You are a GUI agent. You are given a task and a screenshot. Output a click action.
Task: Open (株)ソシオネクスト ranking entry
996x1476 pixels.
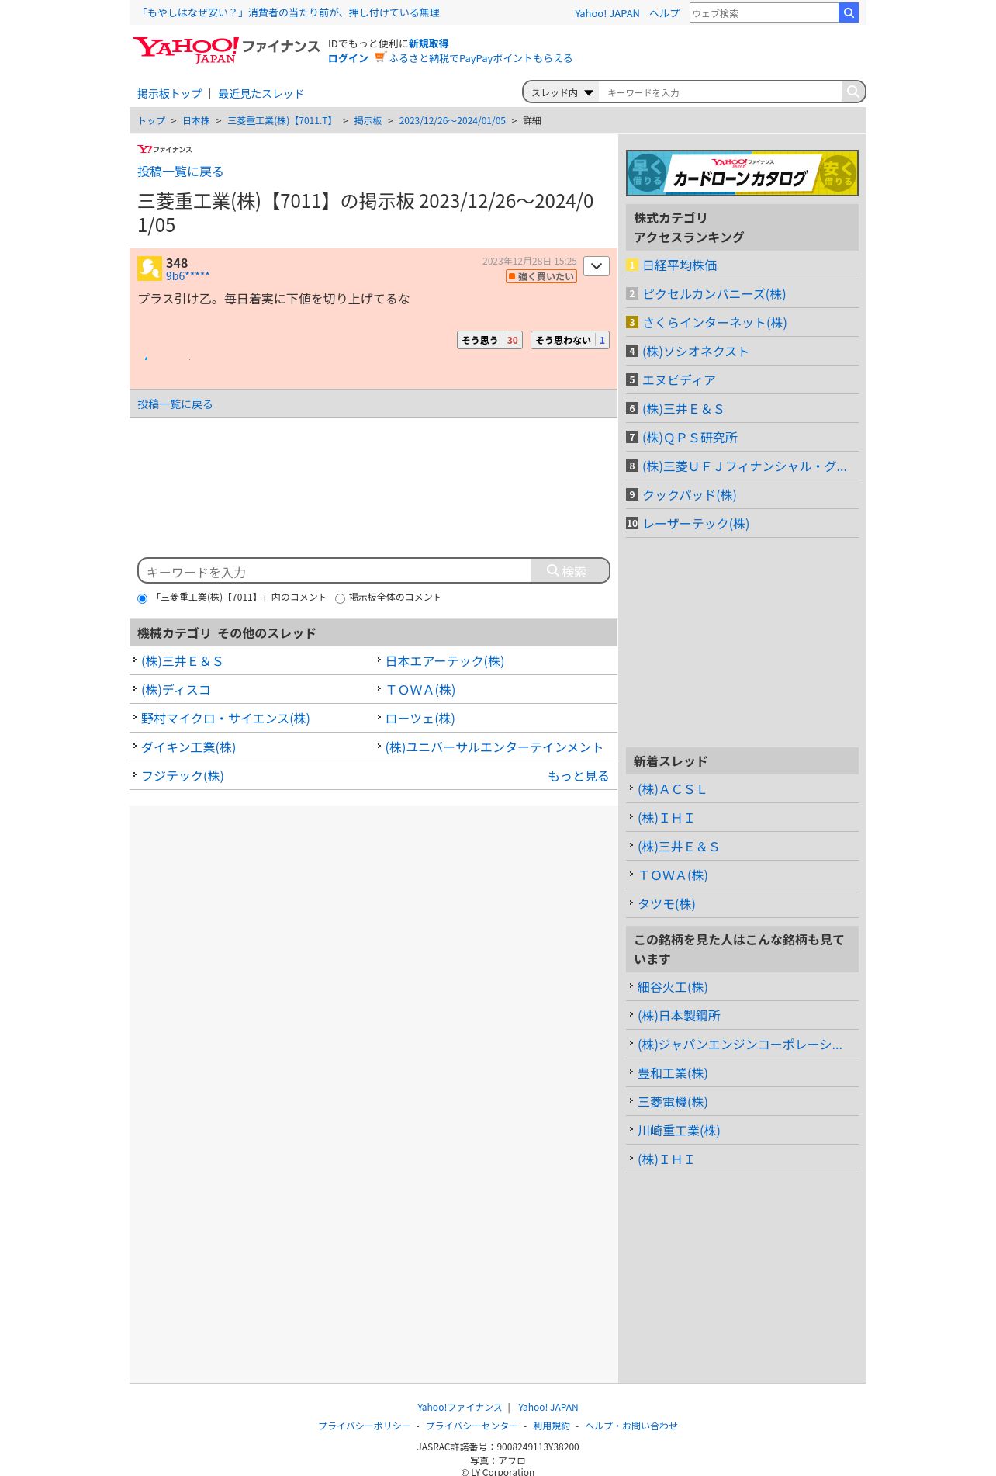pyautogui.click(x=695, y=352)
